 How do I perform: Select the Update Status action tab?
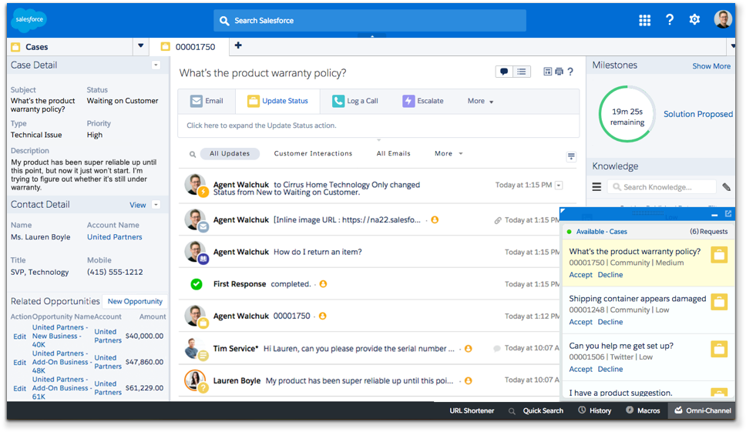pos(277,101)
